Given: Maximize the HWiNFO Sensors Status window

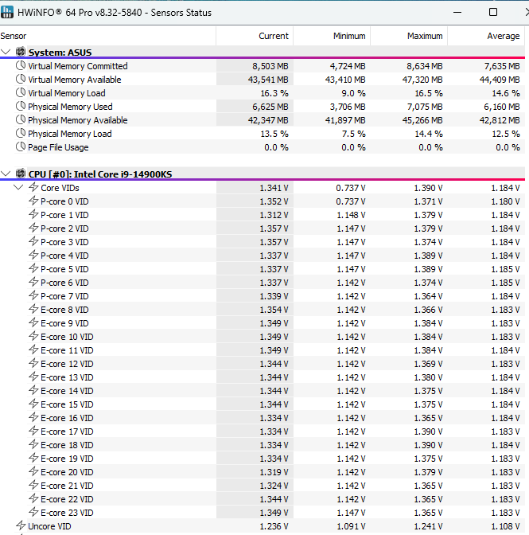Looking at the screenshot, I should pyautogui.click(x=493, y=12).
